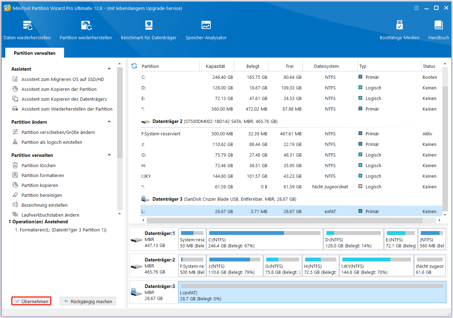Open Bootfähige Medien creator
The height and width of the screenshot is (318, 453).
coord(399,30)
